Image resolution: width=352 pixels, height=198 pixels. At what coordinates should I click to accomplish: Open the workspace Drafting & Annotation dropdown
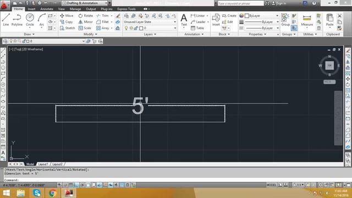click(85, 3)
